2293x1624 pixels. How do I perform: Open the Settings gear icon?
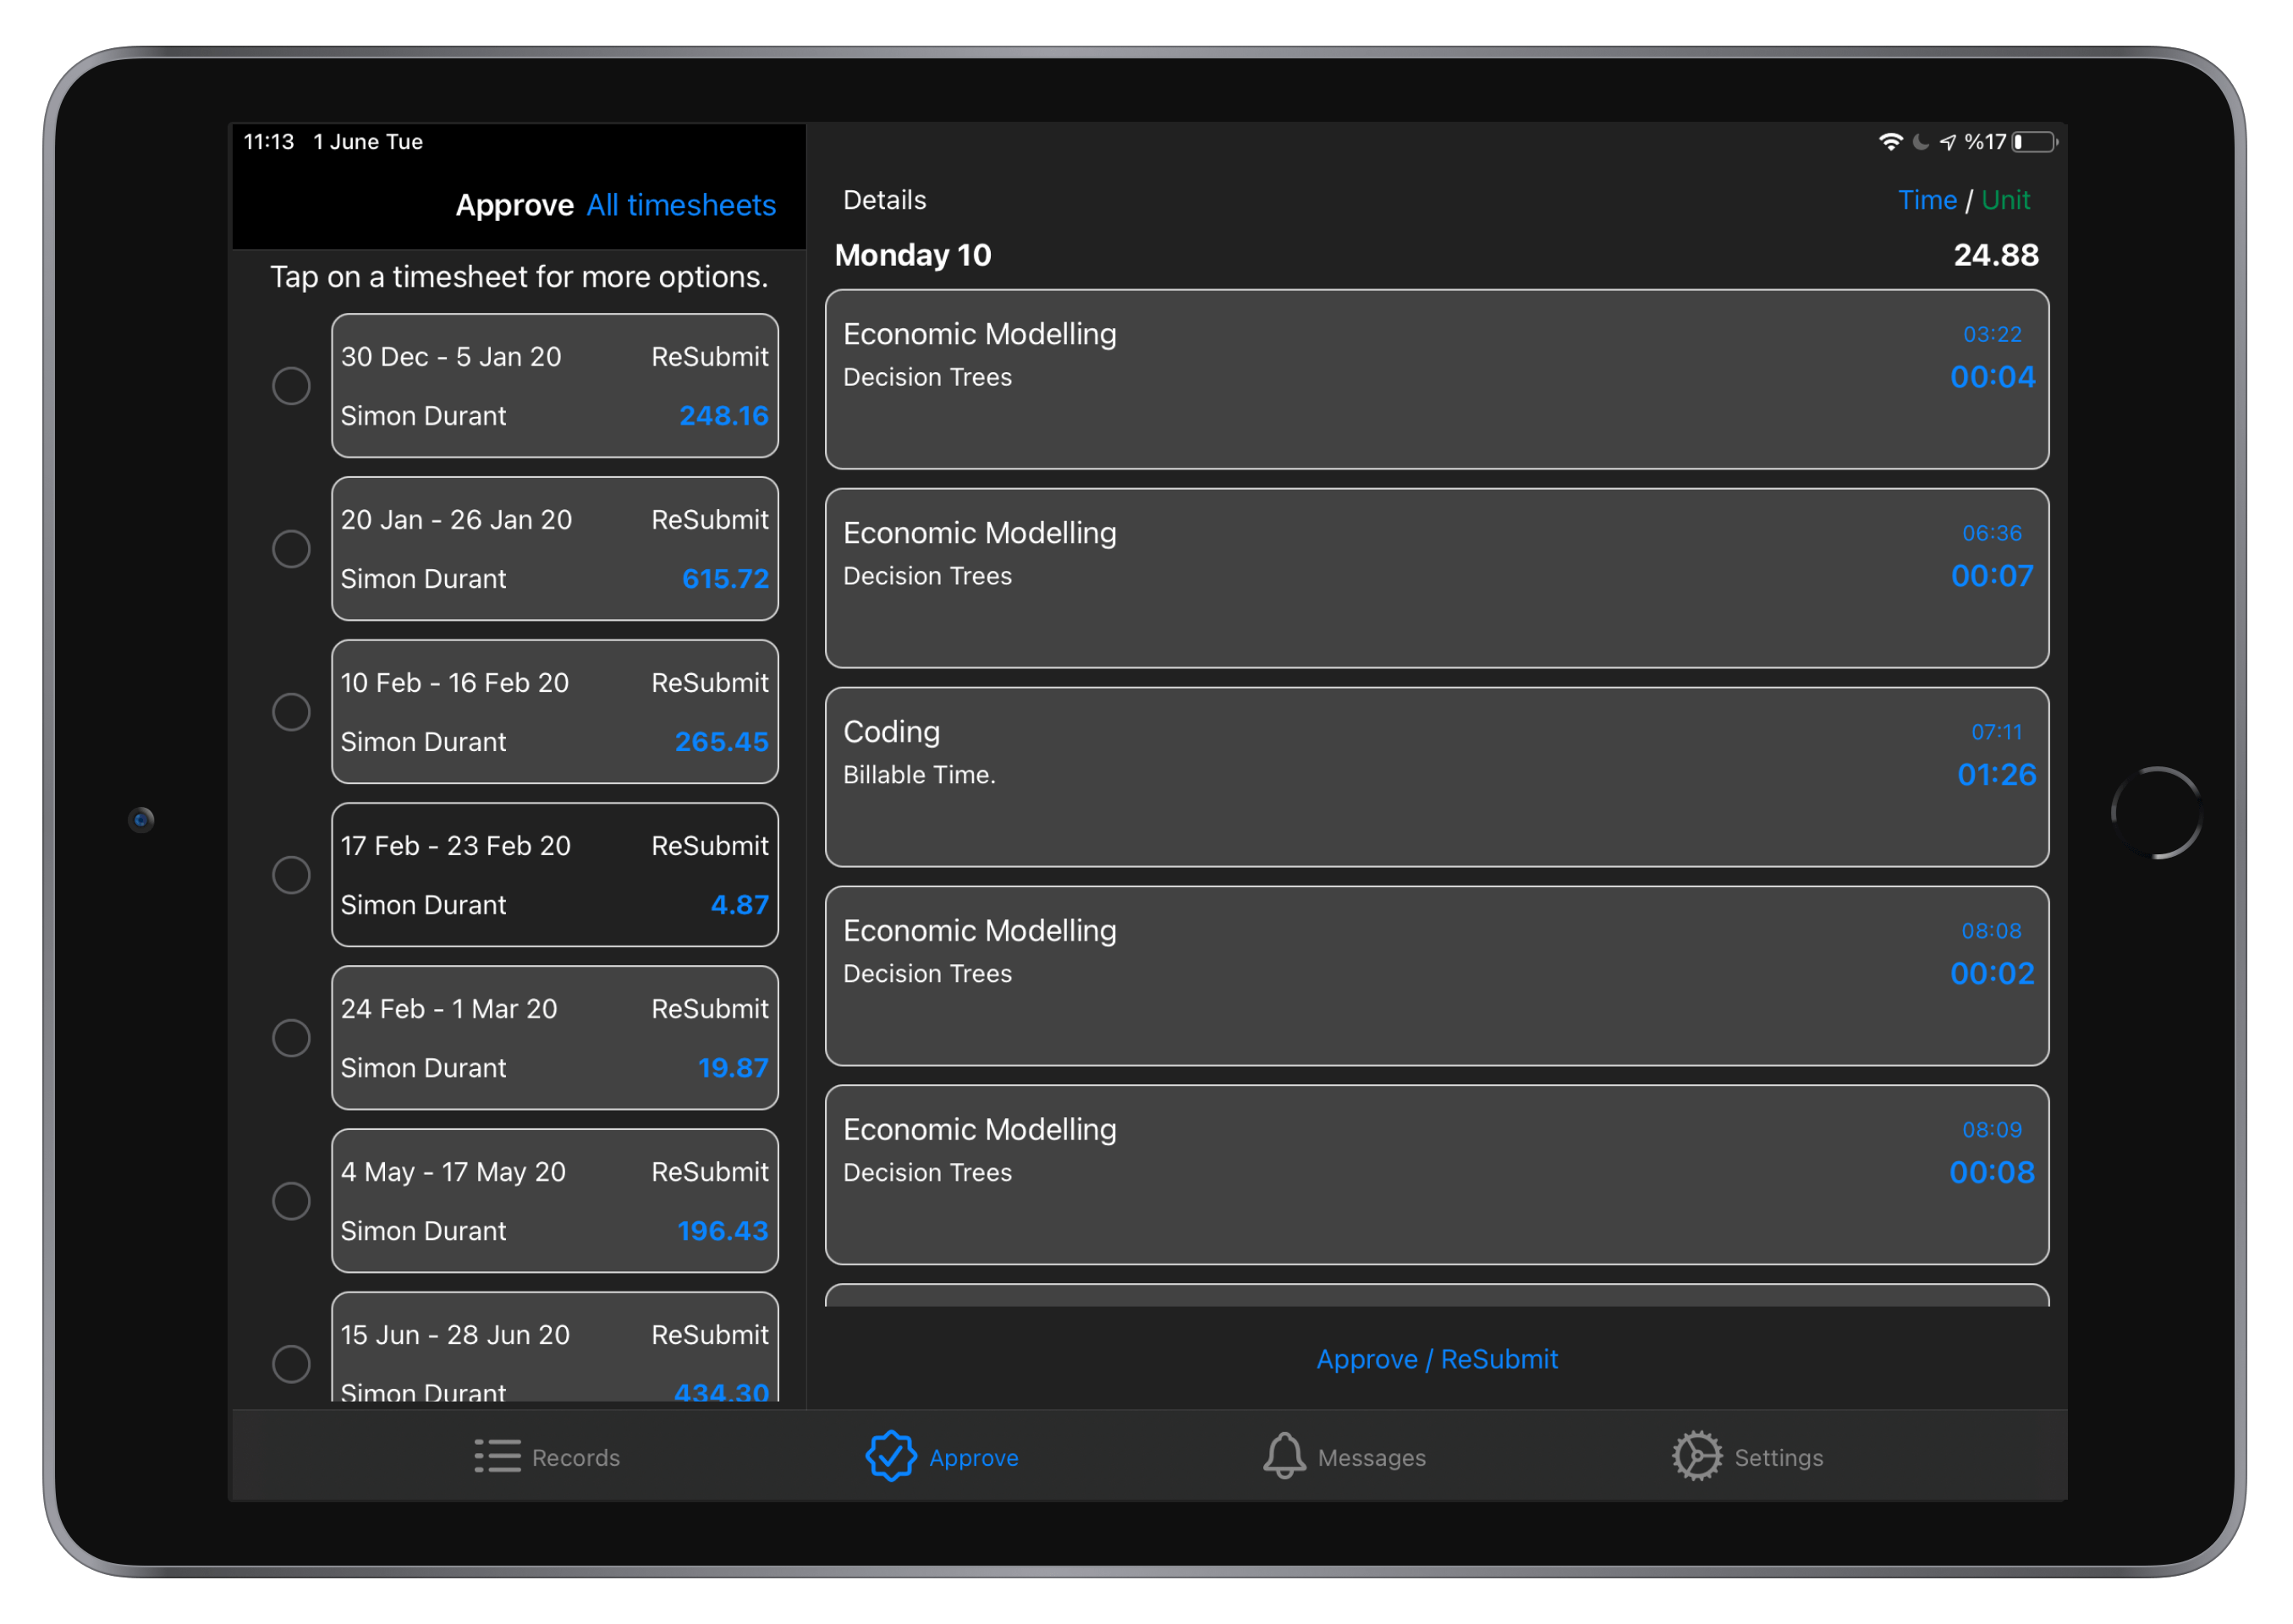1697,1456
